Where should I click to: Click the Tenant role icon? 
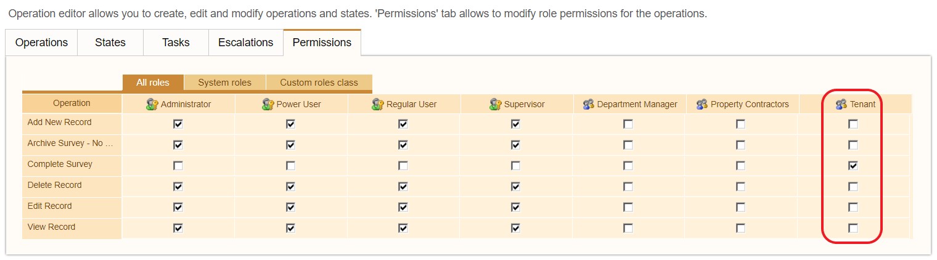point(841,104)
